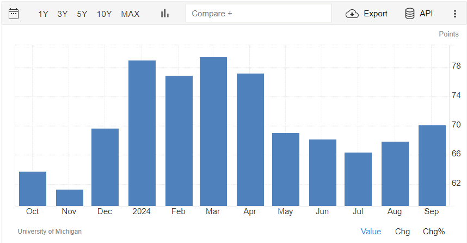Click the API database icon
Viewport: 467px width, 243px height.
(410, 14)
